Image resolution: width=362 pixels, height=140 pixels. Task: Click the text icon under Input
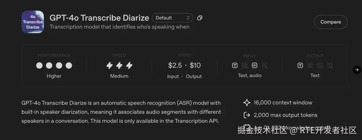[x=235, y=66]
